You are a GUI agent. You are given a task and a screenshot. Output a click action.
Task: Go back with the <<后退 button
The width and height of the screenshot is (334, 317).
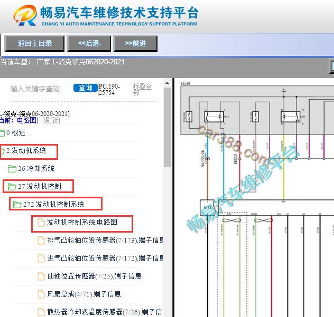point(89,44)
